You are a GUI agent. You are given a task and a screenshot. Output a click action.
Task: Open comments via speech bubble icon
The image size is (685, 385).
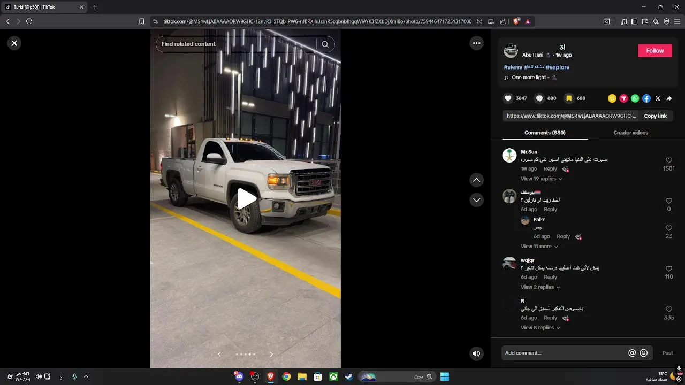(x=539, y=98)
